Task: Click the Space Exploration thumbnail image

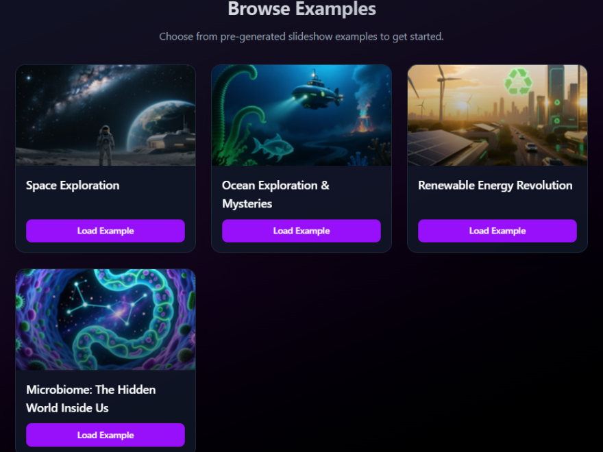Action: pyautogui.click(x=105, y=114)
